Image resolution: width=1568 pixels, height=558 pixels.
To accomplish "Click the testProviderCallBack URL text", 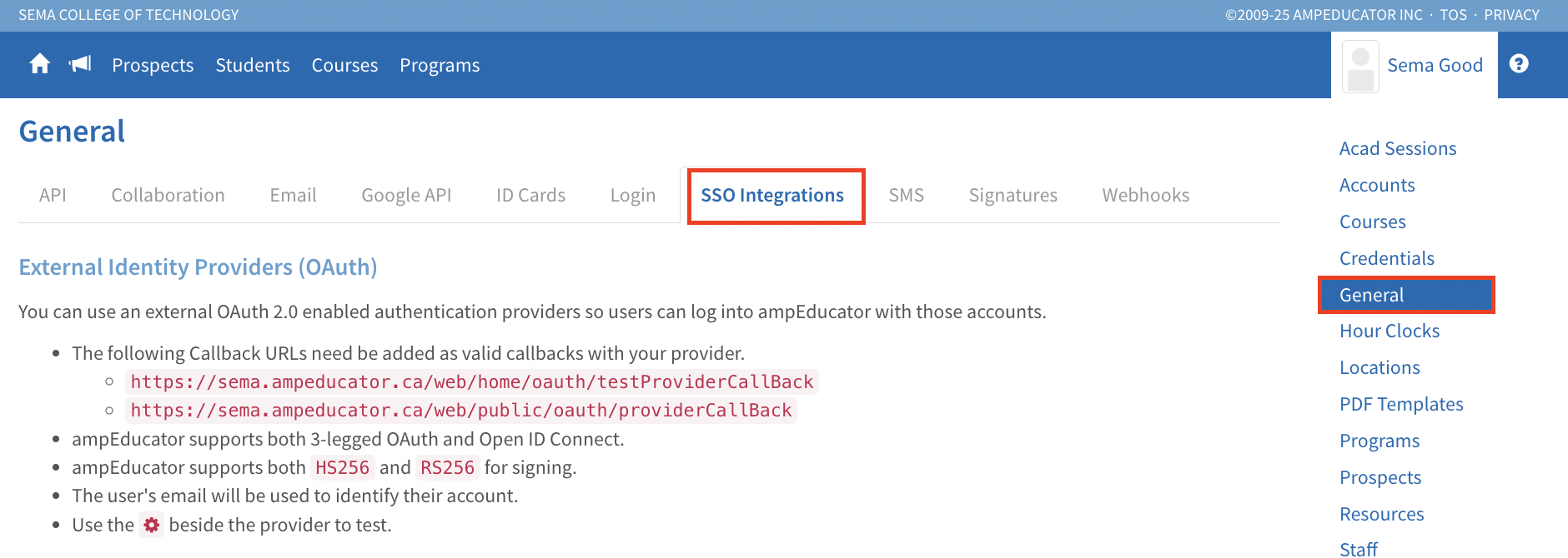I will click(x=471, y=382).
